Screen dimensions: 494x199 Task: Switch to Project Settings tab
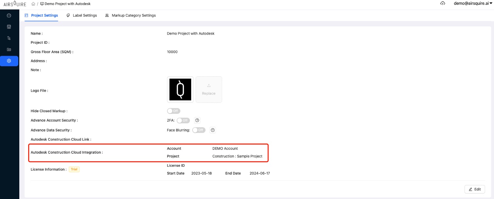click(41, 15)
